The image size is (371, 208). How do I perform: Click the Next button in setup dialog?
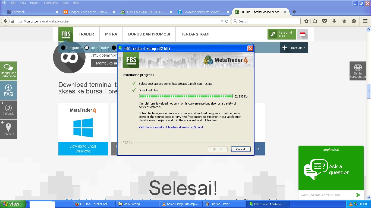point(218,149)
